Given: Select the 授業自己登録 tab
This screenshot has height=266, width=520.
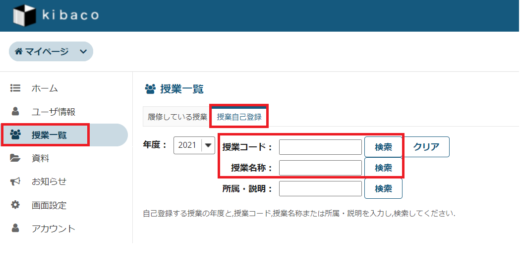Looking at the screenshot, I should (239, 117).
